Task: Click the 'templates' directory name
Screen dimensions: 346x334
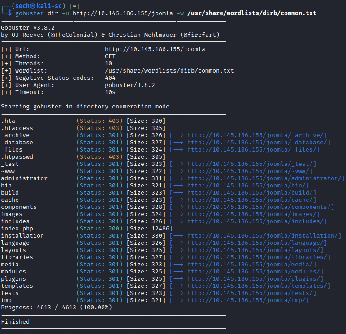Action: [17, 286]
